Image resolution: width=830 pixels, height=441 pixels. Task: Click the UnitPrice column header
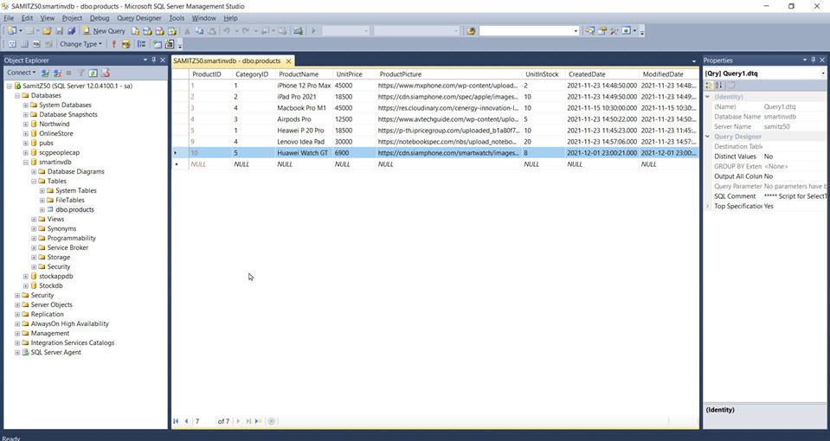coord(354,74)
